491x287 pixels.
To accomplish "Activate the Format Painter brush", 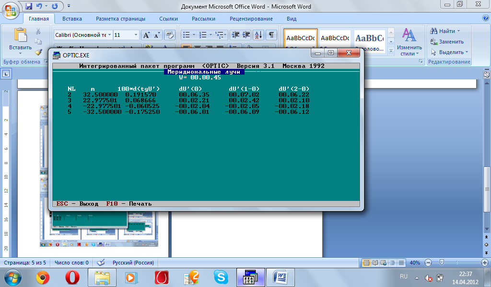I will (38, 52).
